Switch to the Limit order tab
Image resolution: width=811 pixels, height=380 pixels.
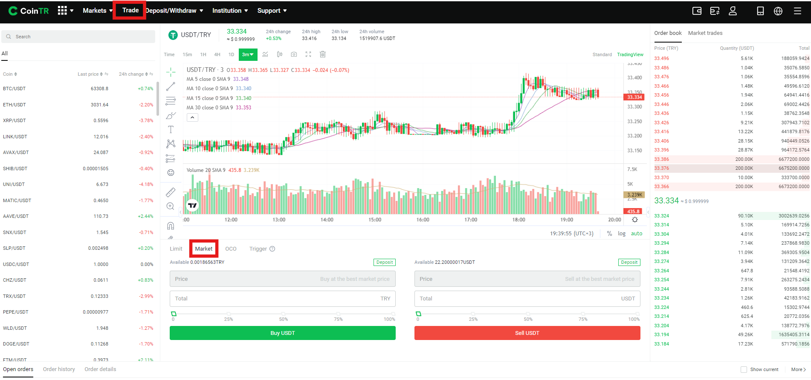coord(176,249)
